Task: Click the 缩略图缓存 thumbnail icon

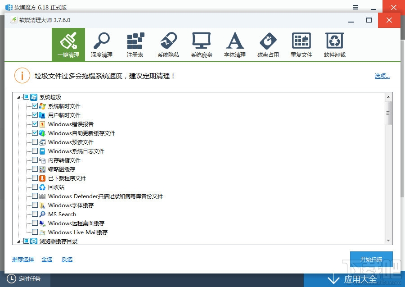Action: tap(42, 169)
